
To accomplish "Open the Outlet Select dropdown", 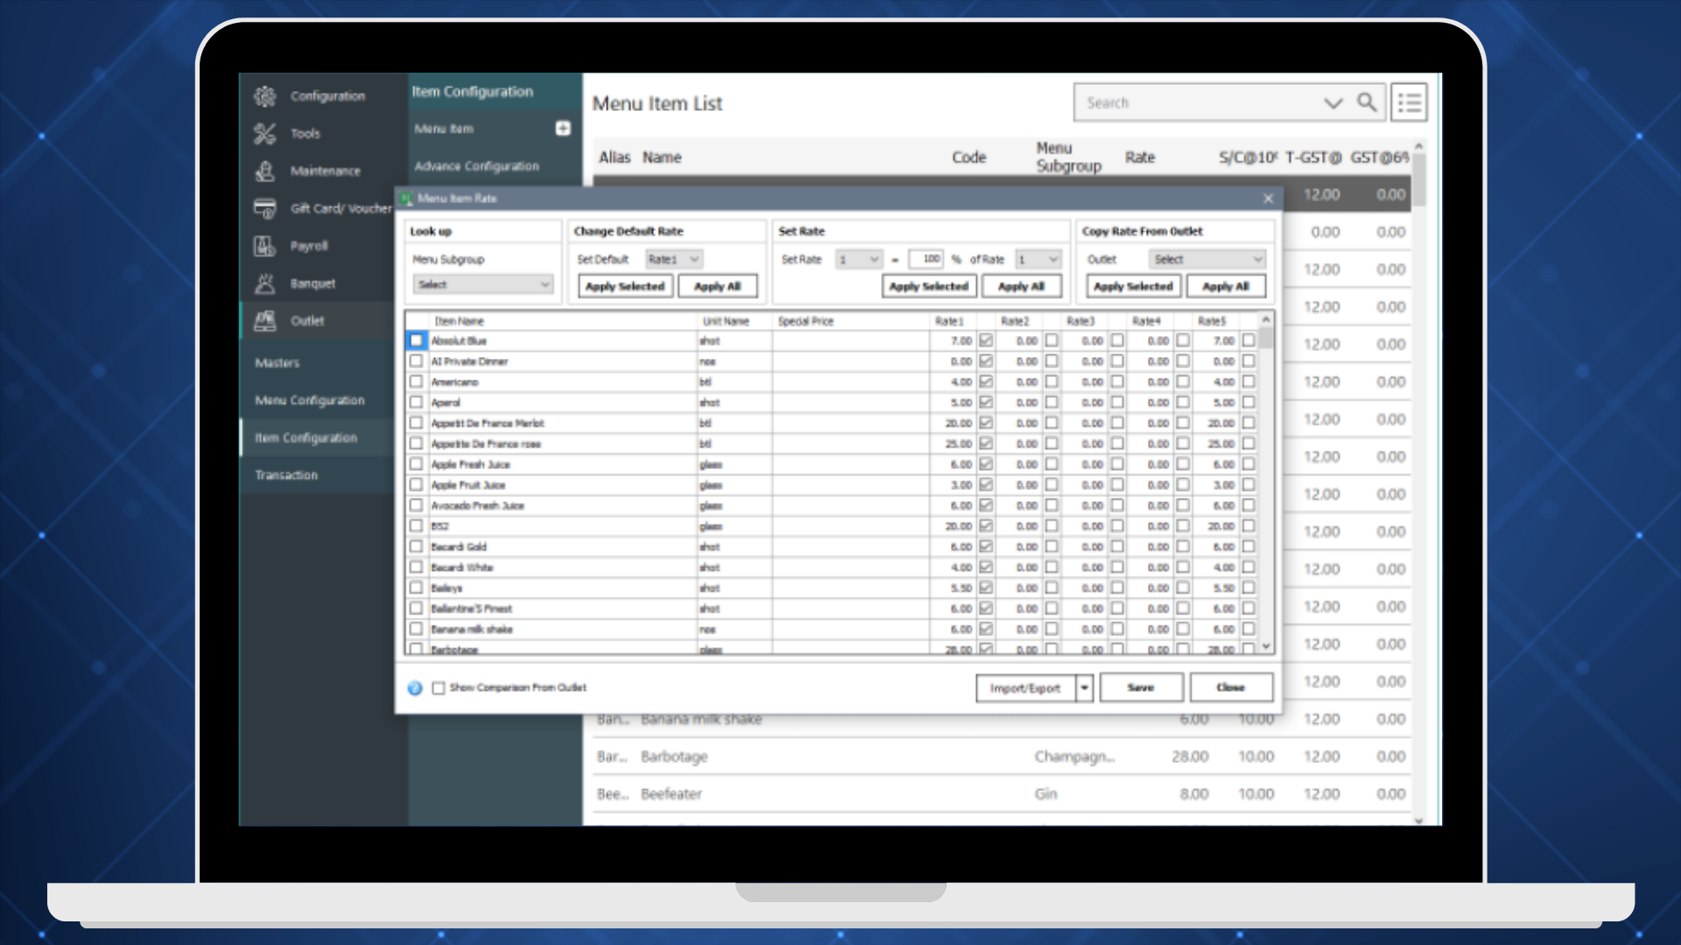I will [x=1207, y=259].
